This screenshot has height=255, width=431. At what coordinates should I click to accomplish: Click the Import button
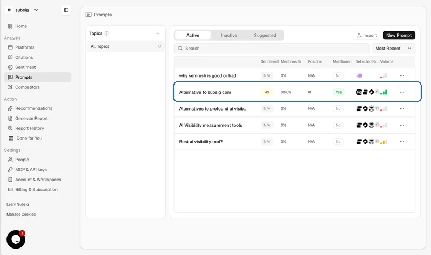click(366, 35)
